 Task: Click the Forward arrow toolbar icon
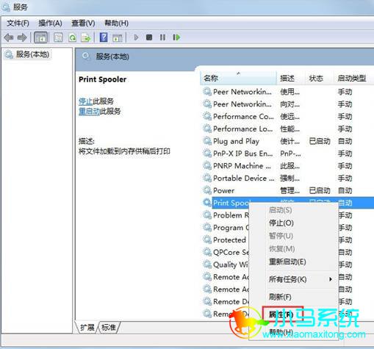22,37
